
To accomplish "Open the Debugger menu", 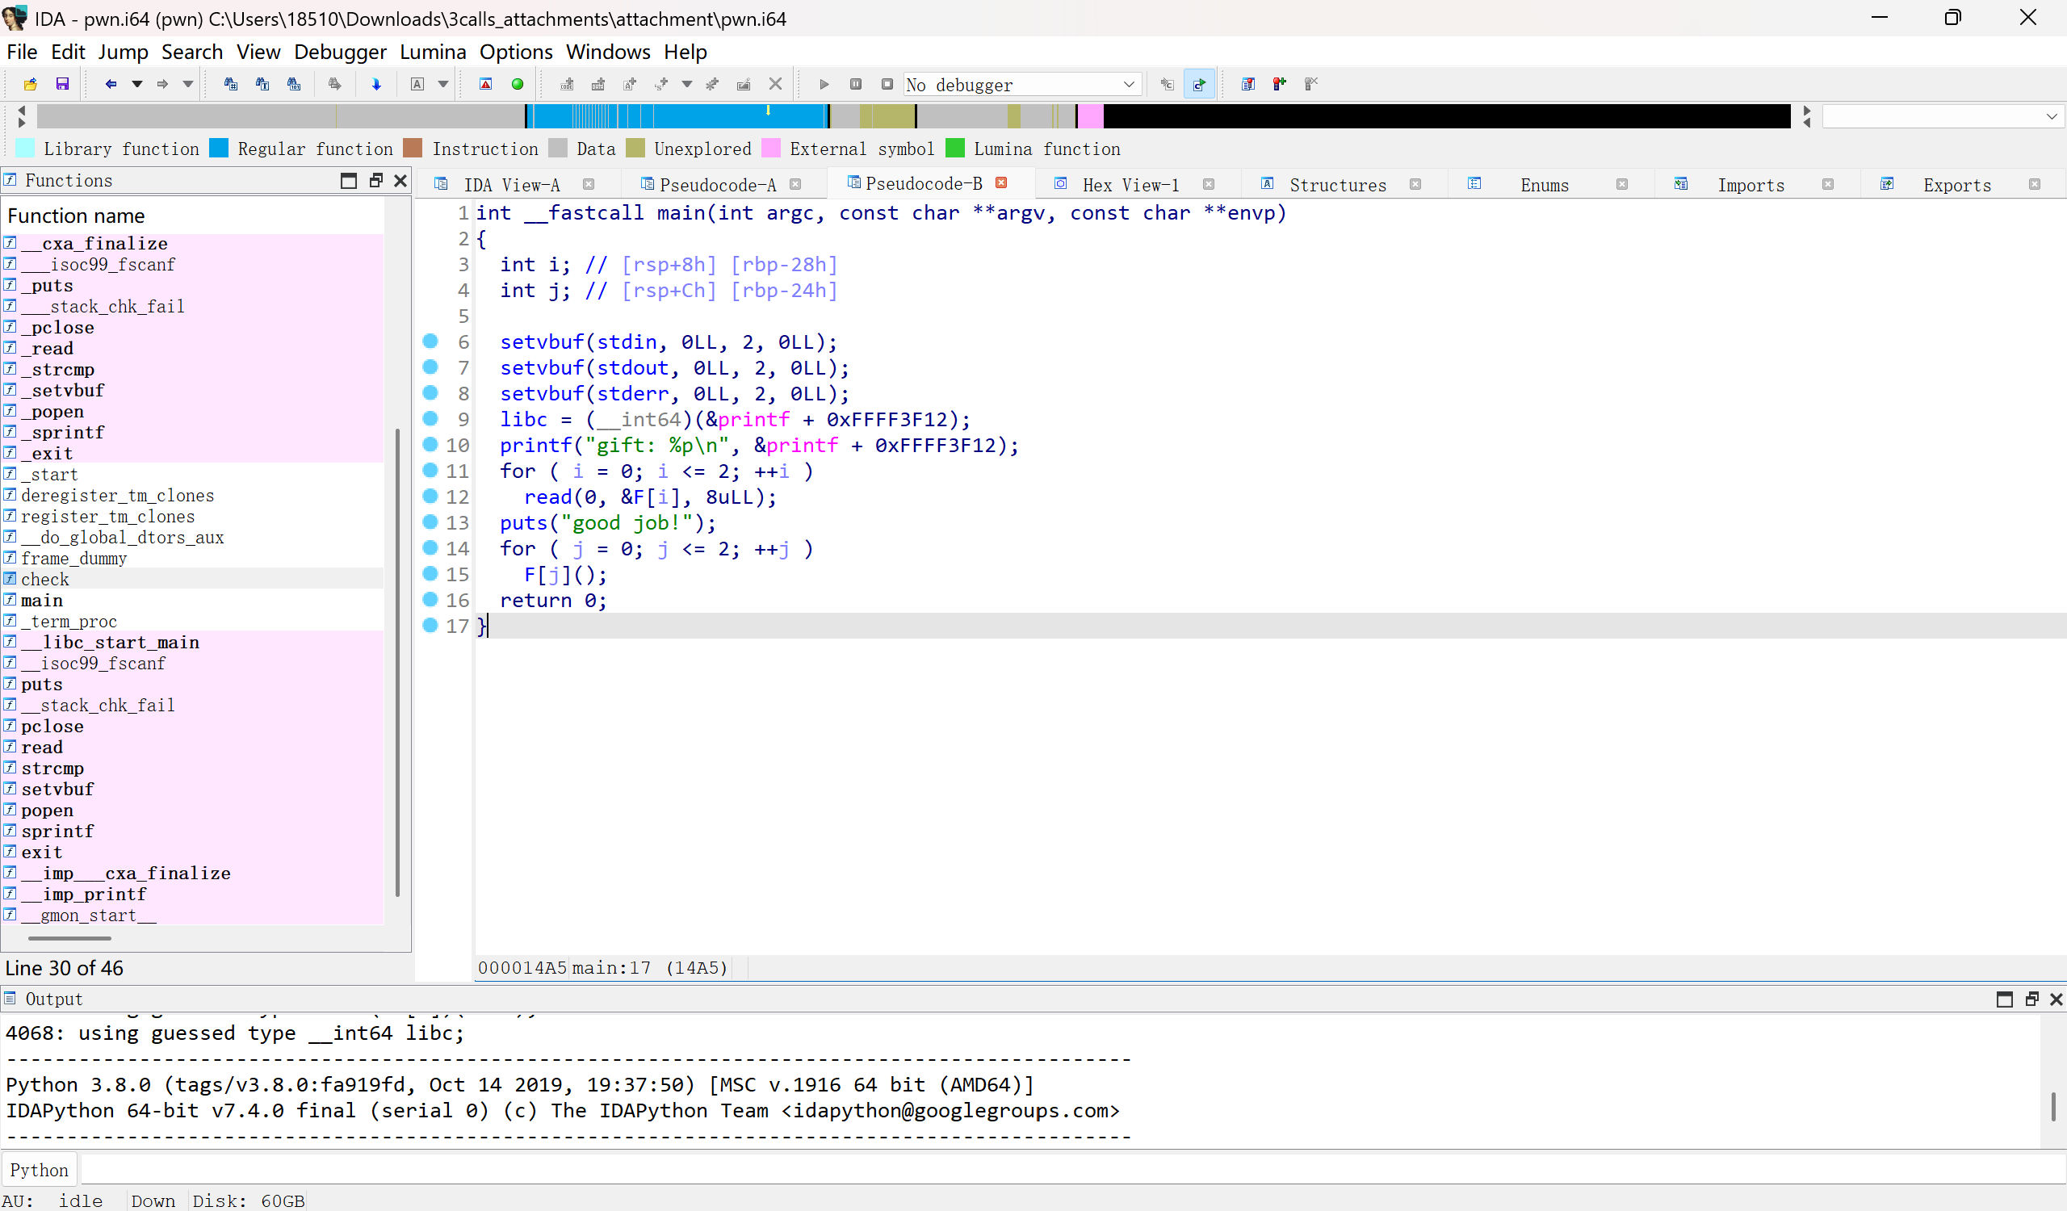I will point(340,52).
